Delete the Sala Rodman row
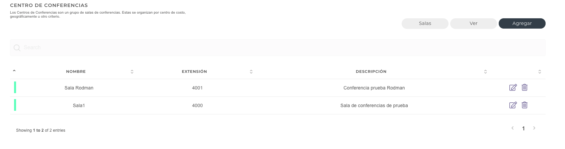Image resolution: width=565 pixels, height=149 pixels. (x=524, y=87)
